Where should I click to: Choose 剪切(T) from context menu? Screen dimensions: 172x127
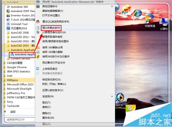coord(75,103)
